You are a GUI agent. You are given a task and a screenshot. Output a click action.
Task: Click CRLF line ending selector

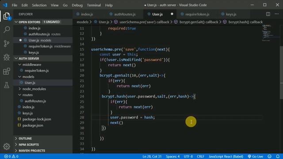click(x=200, y=156)
